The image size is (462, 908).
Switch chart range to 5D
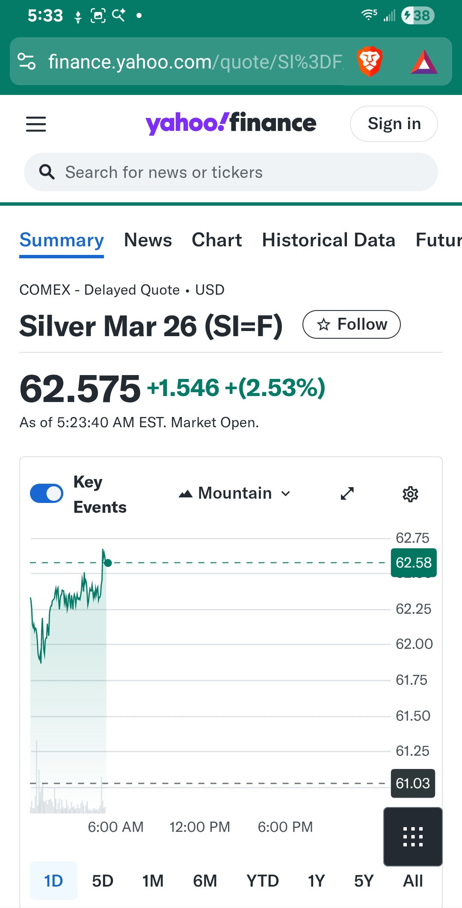pyautogui.click(x=103, y=881)
